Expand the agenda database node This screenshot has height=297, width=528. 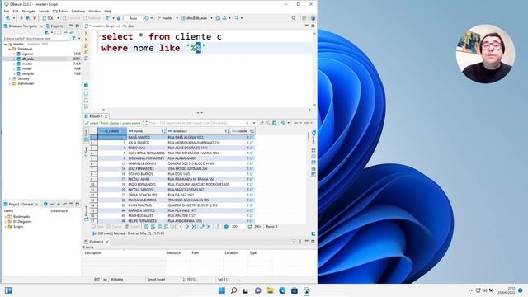[14, 54]
